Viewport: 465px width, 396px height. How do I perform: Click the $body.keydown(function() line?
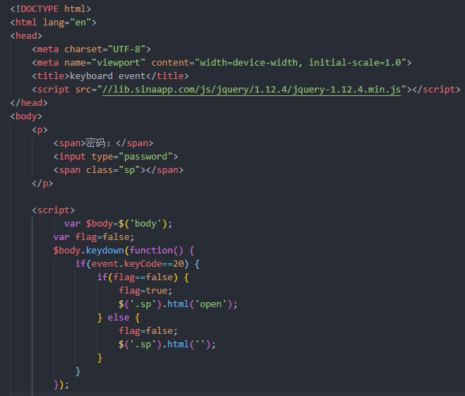[x=123, y=251]
